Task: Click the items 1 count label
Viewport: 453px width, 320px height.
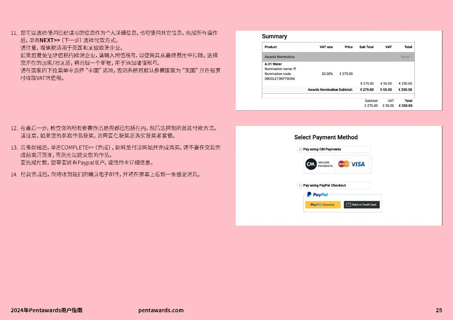Action: coord(406,57)
